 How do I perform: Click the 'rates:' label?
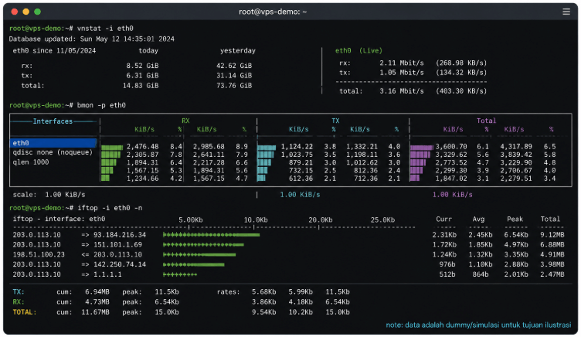229,292
